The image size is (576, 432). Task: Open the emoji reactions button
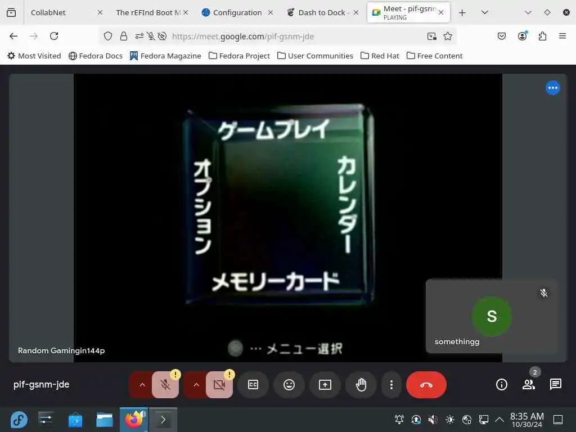tap(289, 385)
